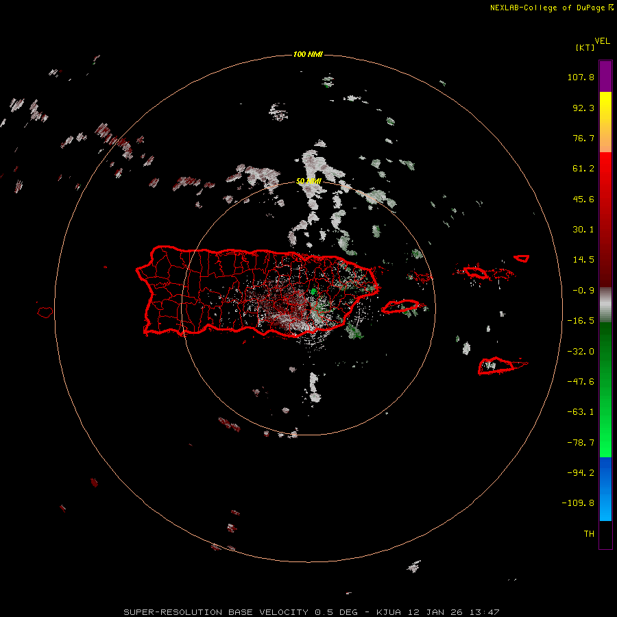Click the Mona Island outline west of Puerto Rico

pos(45,313)
